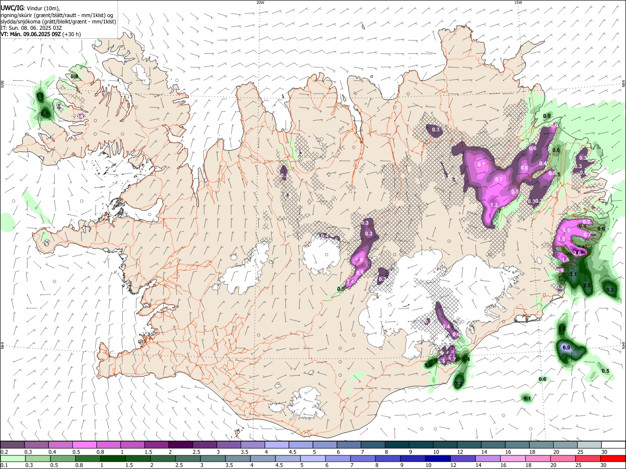Select snow legend swatch between 0.5 and 0.8
626x469 pixels.
point(85,445)
